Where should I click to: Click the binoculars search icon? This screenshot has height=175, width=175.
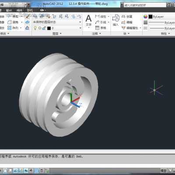[x=169, y=5]
